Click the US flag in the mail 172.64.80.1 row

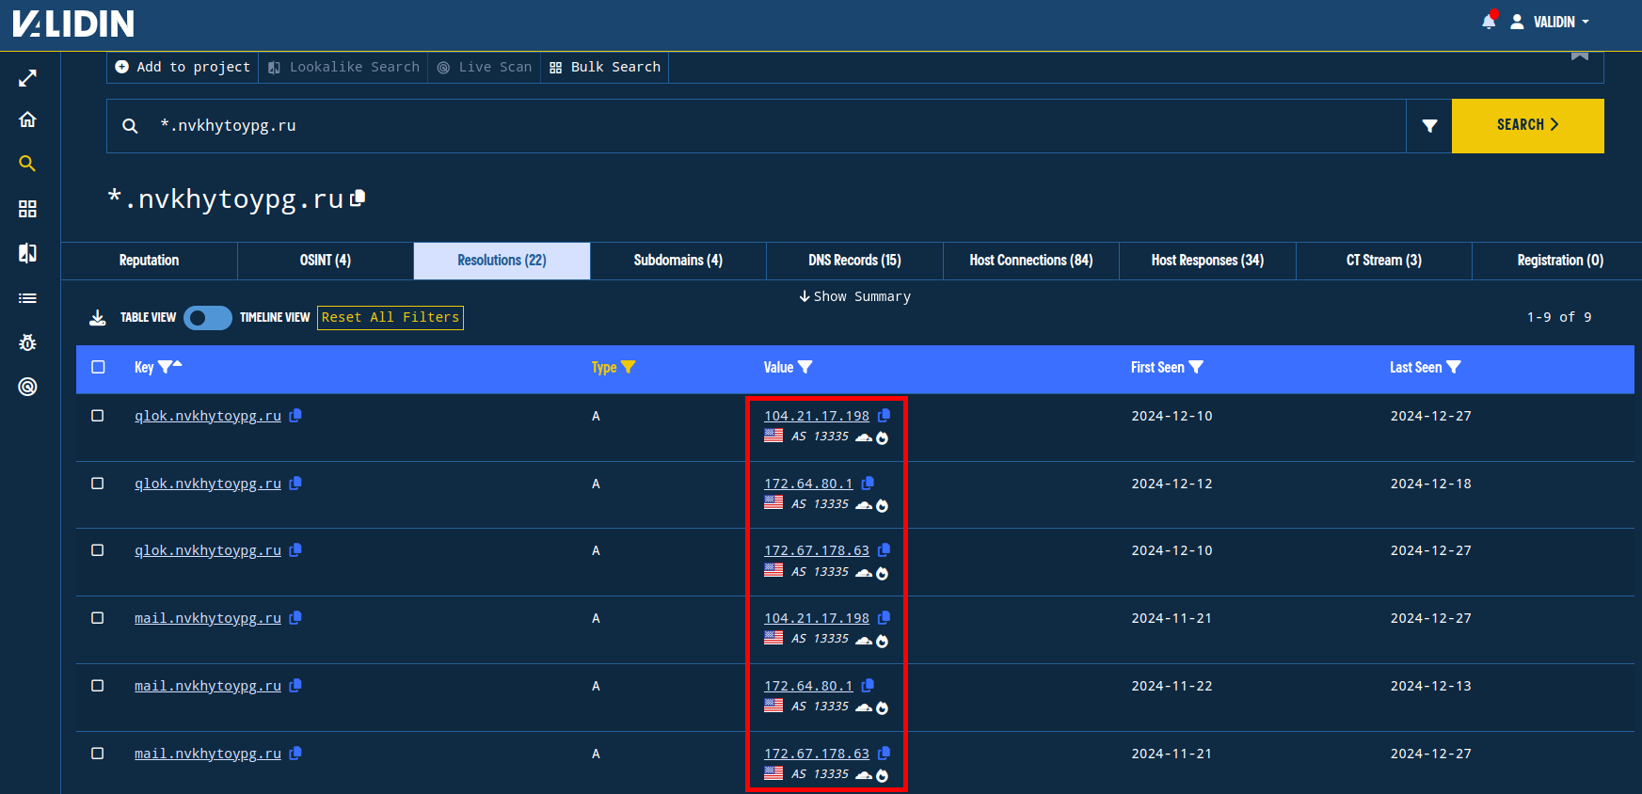773,706
